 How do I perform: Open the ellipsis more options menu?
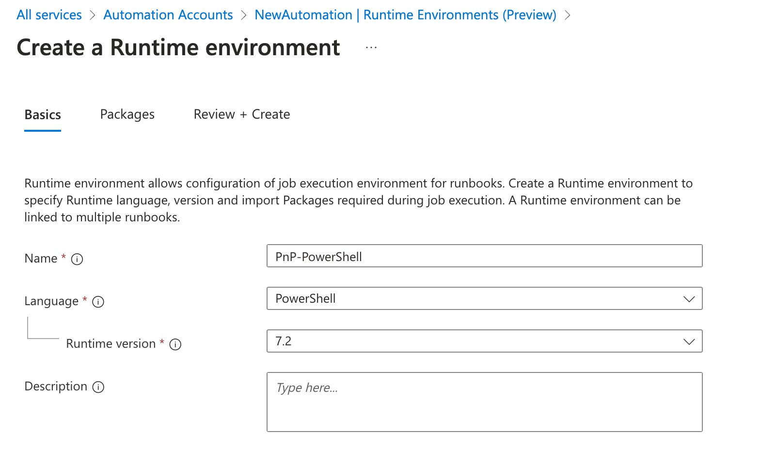(371, 47)
